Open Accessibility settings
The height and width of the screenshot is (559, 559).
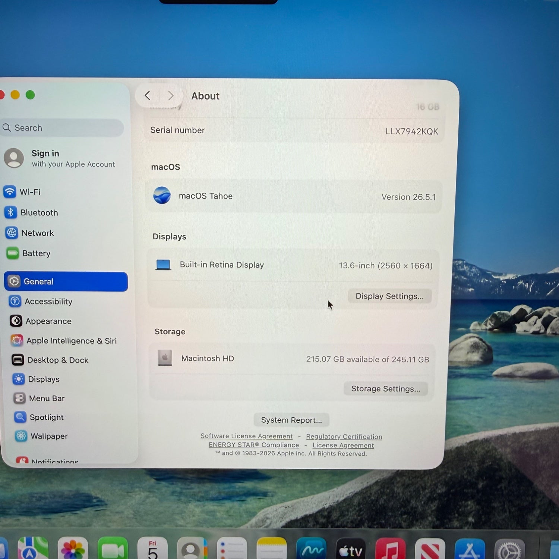[x=69, y=301]
